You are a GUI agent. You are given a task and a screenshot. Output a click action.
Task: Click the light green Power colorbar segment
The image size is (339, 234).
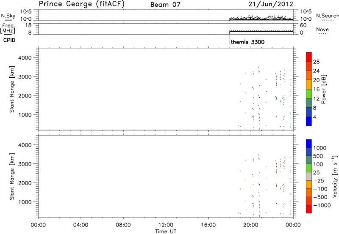pyautogui.click(x=309, y=93)
